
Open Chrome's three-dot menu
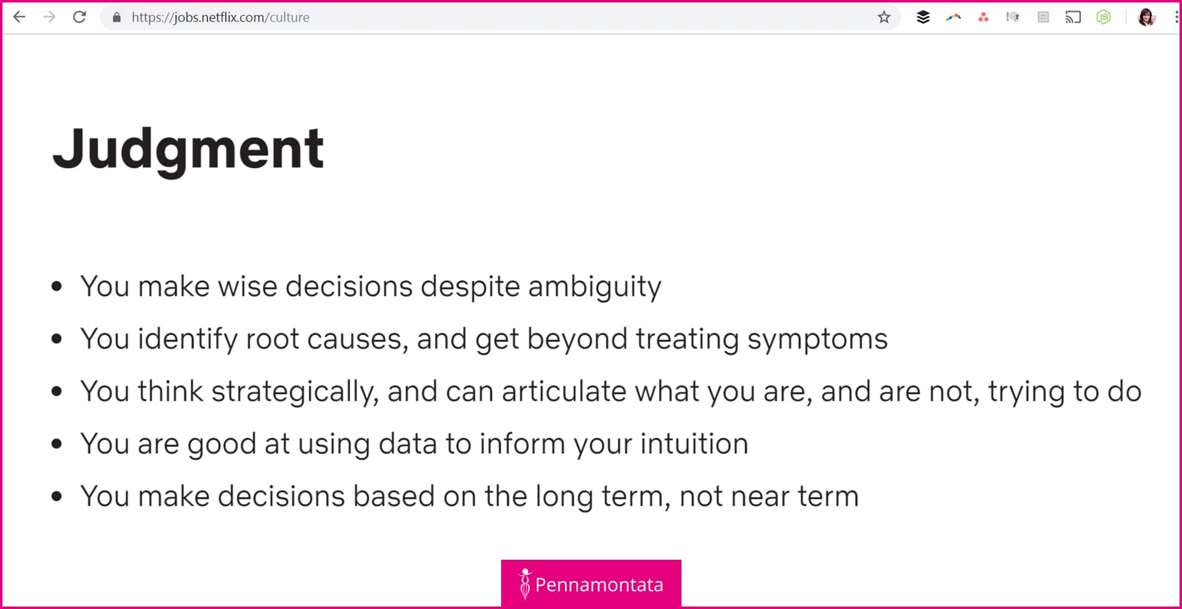click(x=1176, y=17)
